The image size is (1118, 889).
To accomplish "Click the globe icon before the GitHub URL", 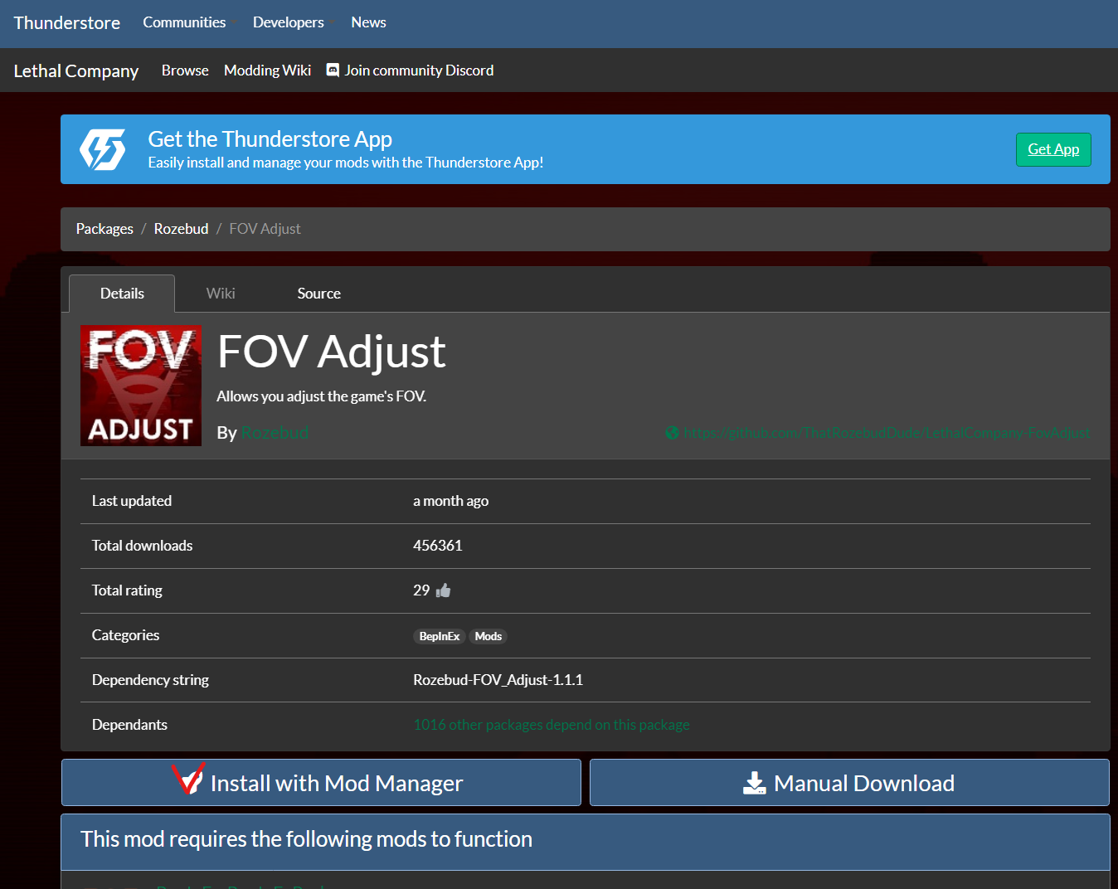I will point(672,433).
